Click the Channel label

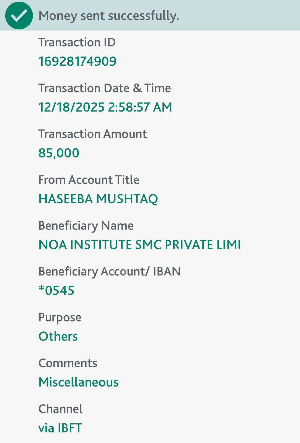(60, 409)
